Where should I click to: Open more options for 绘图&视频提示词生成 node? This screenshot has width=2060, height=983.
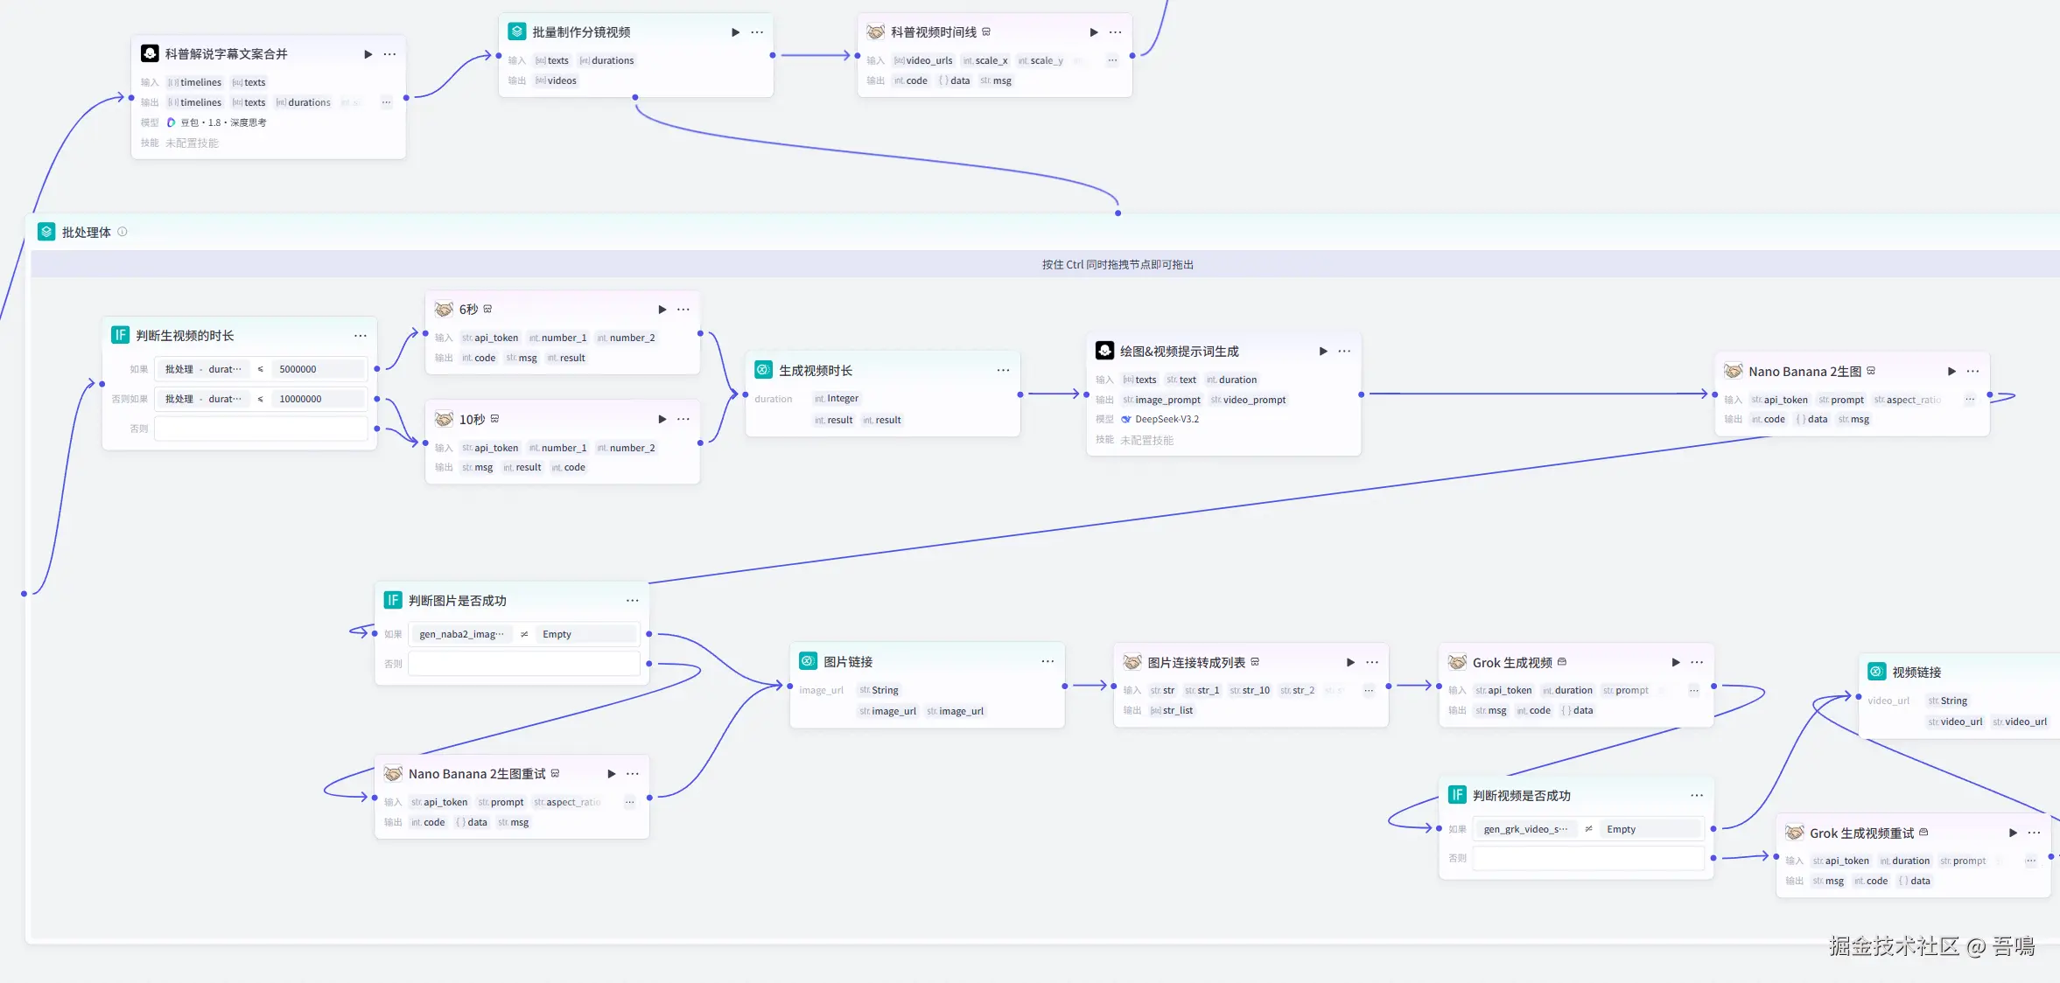1344,352
